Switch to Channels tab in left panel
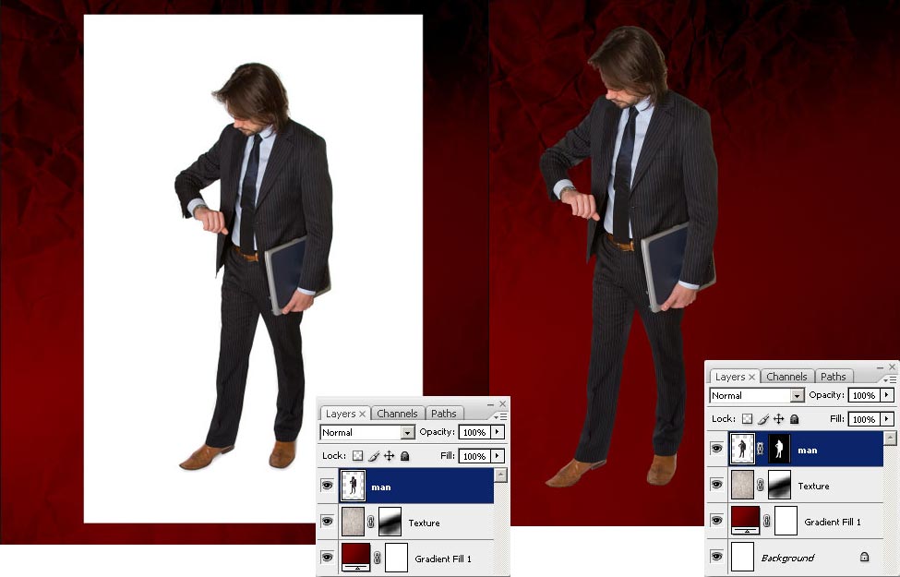The width and height of the screenshot is (900, 577). (x=397, y=414)
